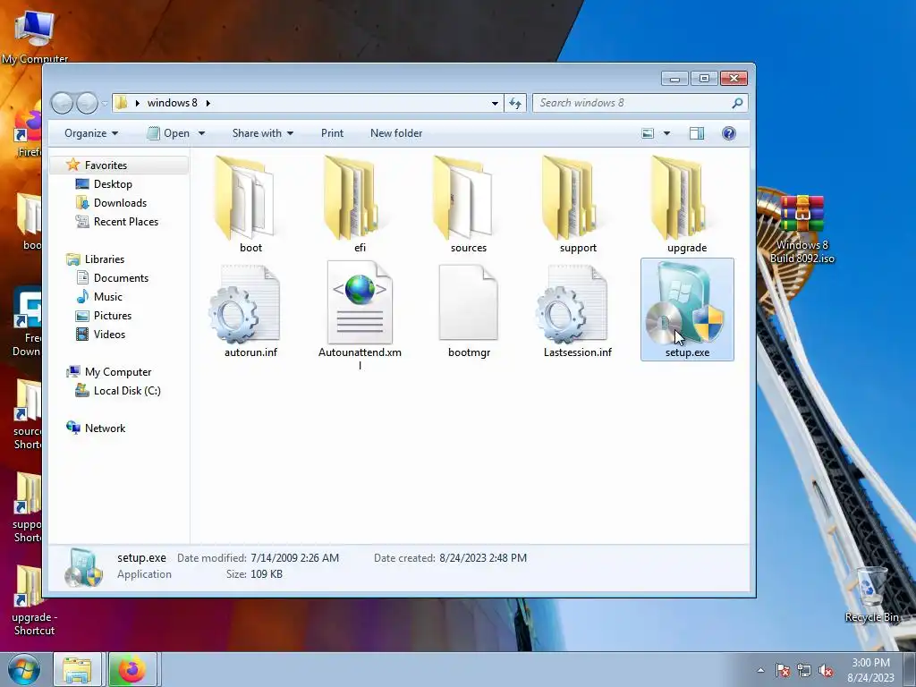Select the Lastsession.inf file

click(x=578, y=310)
